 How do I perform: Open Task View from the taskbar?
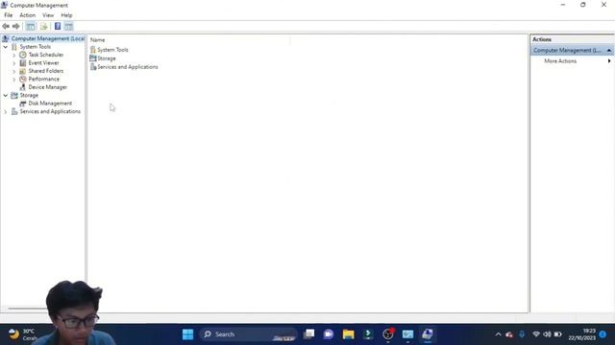pyautogui.click(x=309, y=334)
